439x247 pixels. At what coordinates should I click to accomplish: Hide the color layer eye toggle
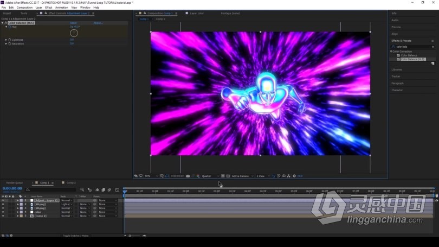pyautogui.click(x=3, y=212)
